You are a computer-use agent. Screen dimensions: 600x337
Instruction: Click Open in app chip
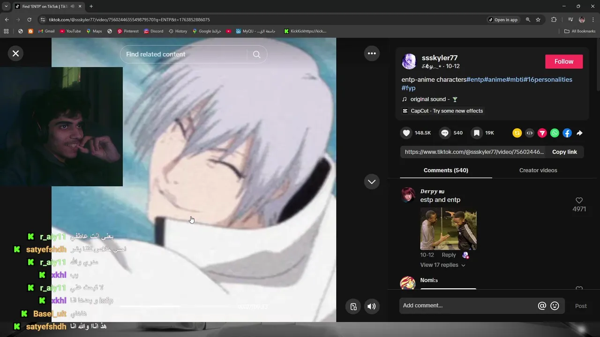[503, 20]
